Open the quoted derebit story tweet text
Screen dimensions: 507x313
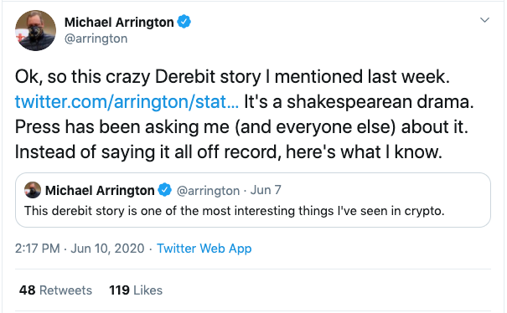point(235,211)
